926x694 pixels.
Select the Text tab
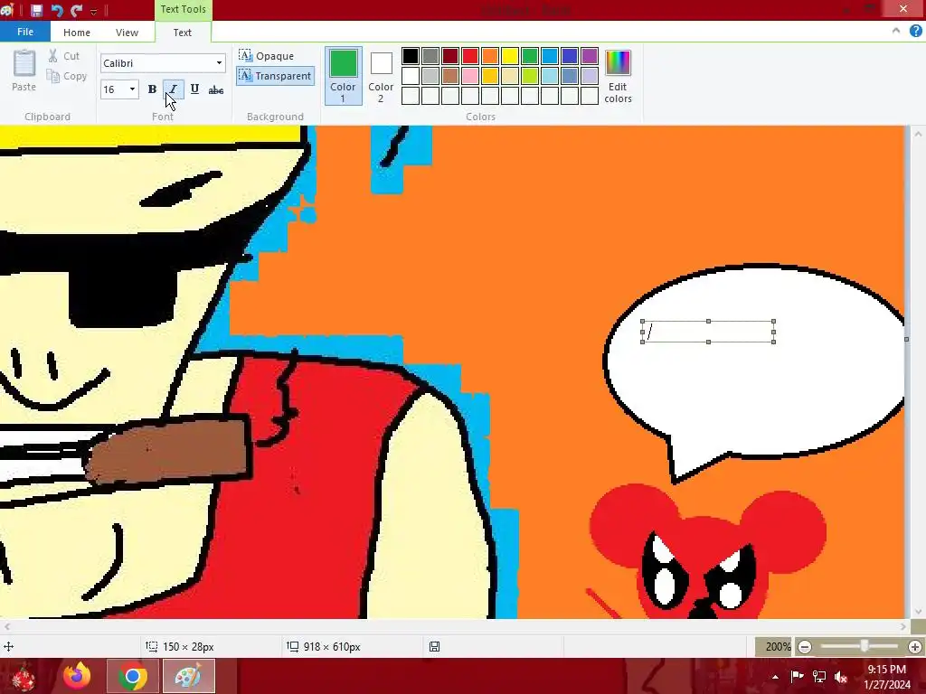pos(183,33)
